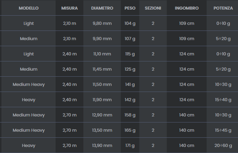
Task: Click the 11,45 mm diameter cell
Action: (102, 69)
